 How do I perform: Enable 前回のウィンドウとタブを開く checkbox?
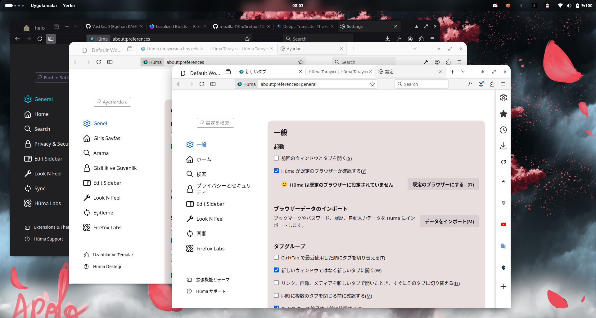tap(276, 158)
